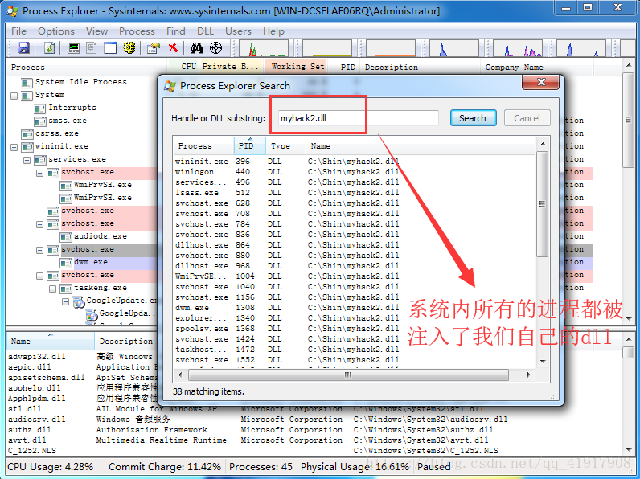
Task: Select the dwm.exe process in tree
Action: coord(91,262)
